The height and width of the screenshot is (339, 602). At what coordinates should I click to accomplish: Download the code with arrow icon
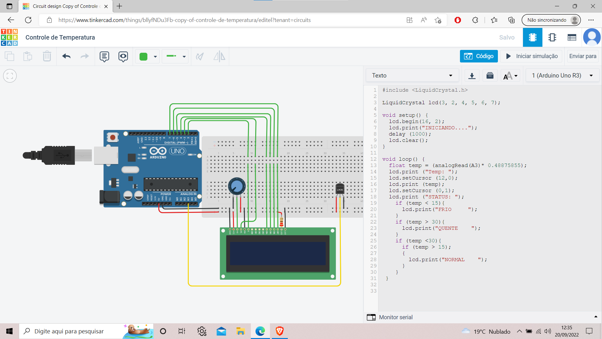(472, 76)
